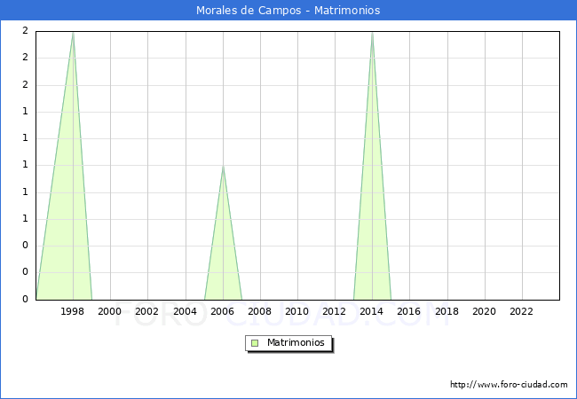Click the 2002 x-axis label
Image resolution: width=577 pixels, height=399 pixels.
tap(146, 311)
